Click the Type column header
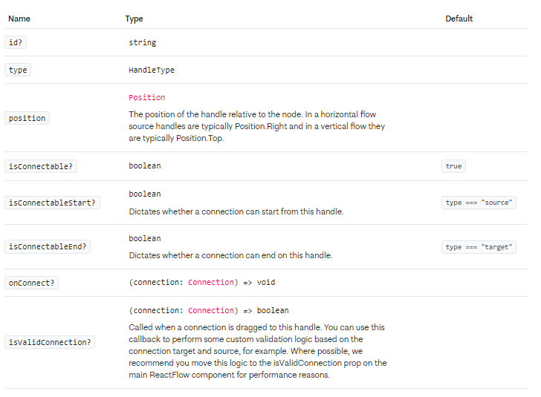 coord(134,19)
